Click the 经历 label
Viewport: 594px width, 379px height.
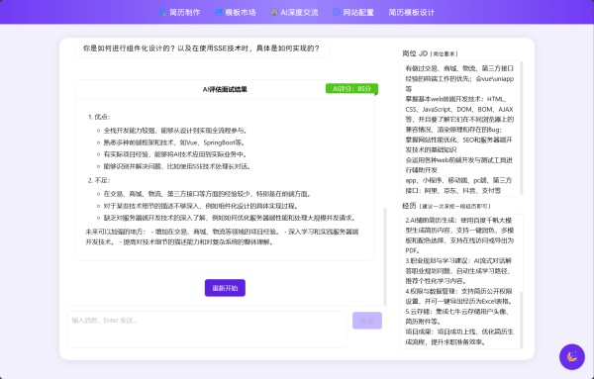click(409, 206)
